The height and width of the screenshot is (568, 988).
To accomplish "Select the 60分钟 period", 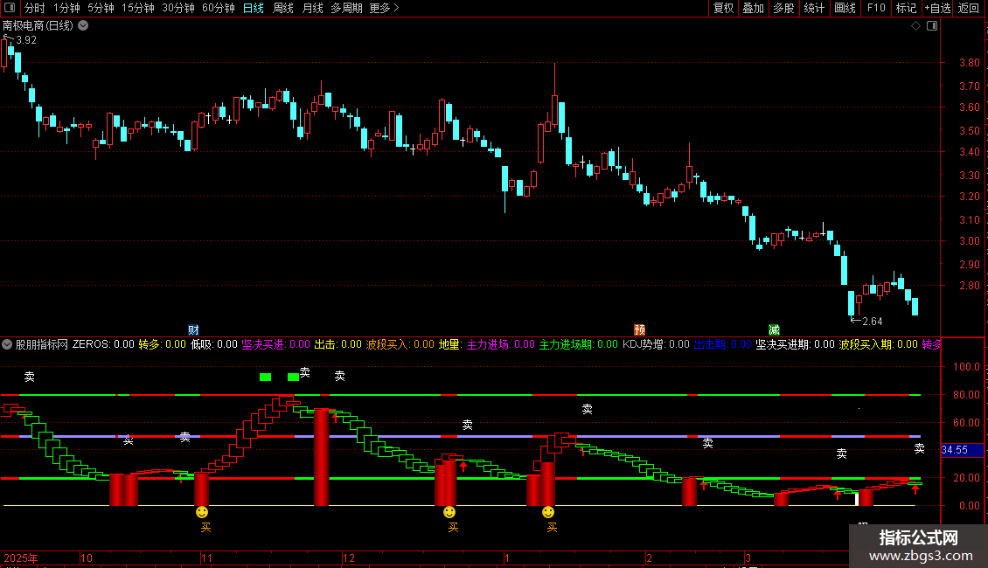I will click(219, 8).
